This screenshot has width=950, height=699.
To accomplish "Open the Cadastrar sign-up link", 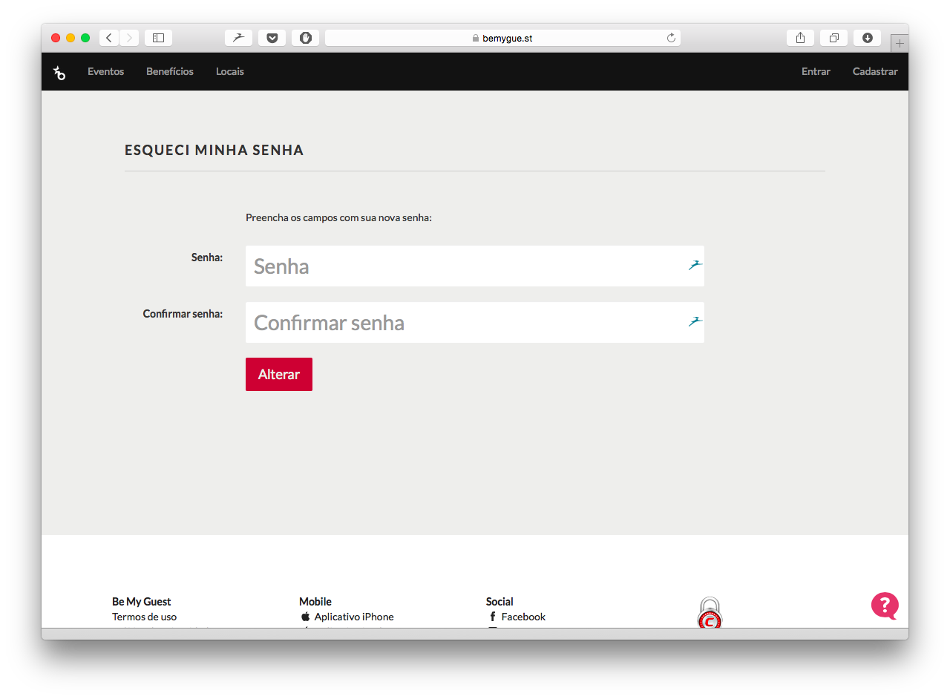I will (875, 72).
